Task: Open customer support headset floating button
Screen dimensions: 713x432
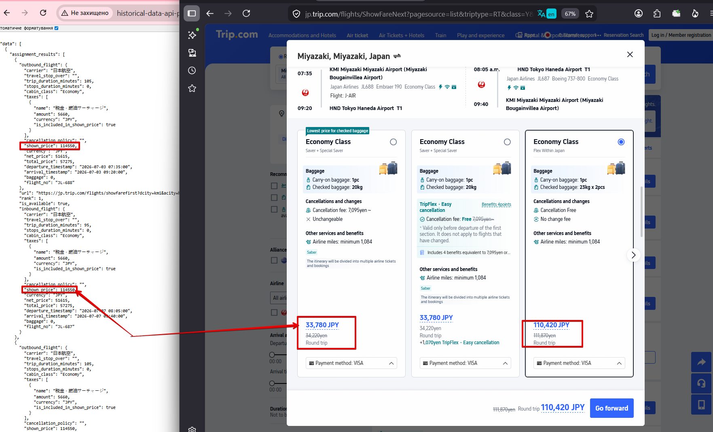Action: tap(701, 383)
